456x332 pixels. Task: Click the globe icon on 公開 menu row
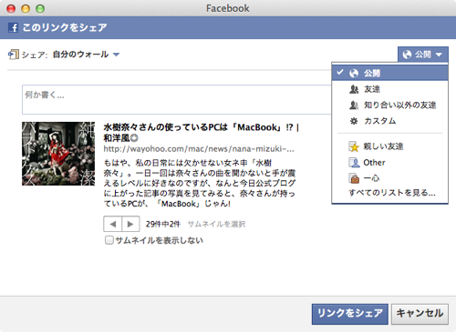tap(354, 73)
